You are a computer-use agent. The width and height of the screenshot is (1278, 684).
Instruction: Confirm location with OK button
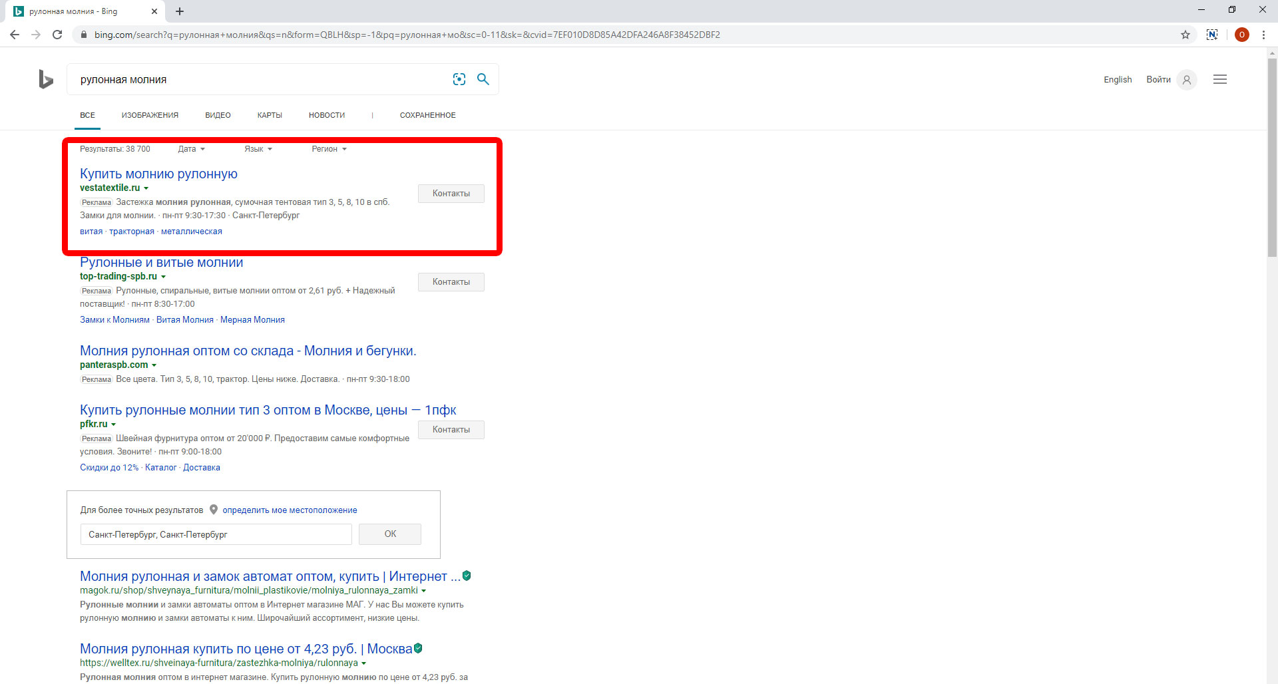point(390,534)
